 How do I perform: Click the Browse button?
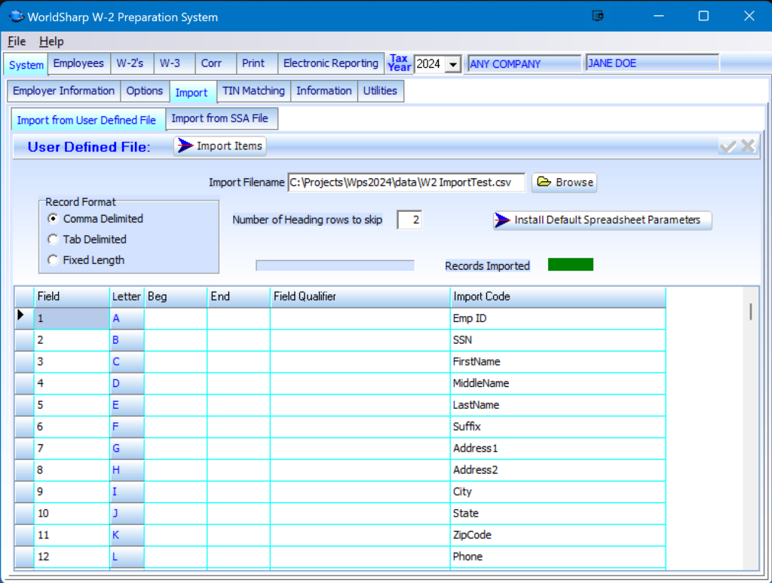click(x=564, y=183)
